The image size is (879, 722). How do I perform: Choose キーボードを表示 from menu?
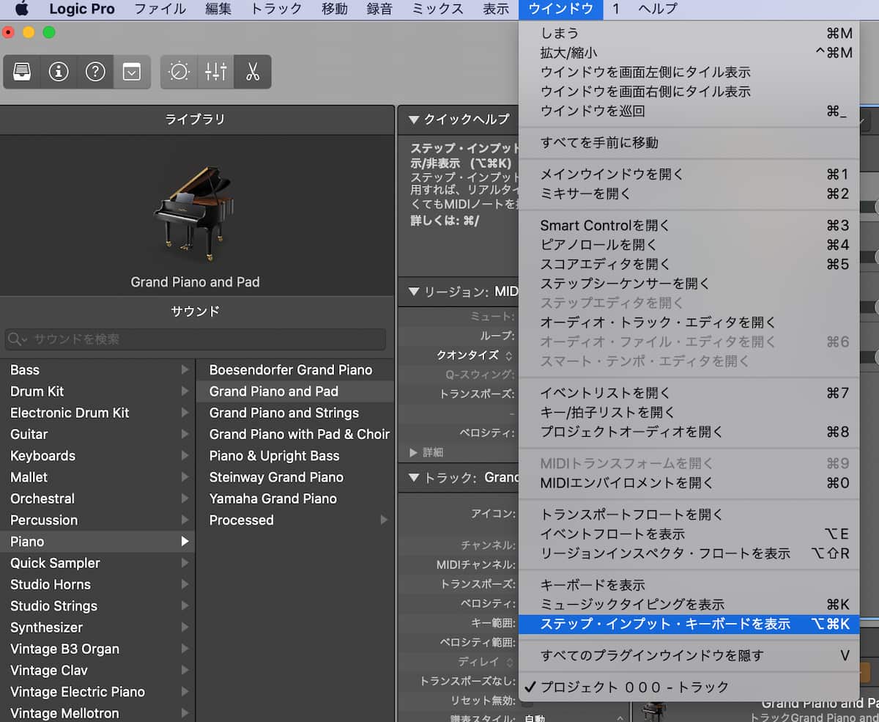coord(689,585)
